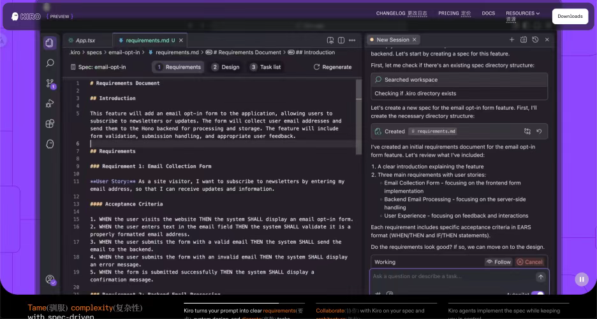This screenshot has width=597, height=319.
Task: Toggle the Autopilot switch
Action: pyautogui.click(x=537, y=294)
